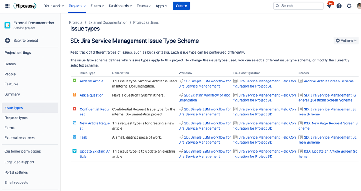The height and width of the screenshot is (191, 361).
Task: Open field configuration link in Confidential Request row
Action: coord(264,112)
